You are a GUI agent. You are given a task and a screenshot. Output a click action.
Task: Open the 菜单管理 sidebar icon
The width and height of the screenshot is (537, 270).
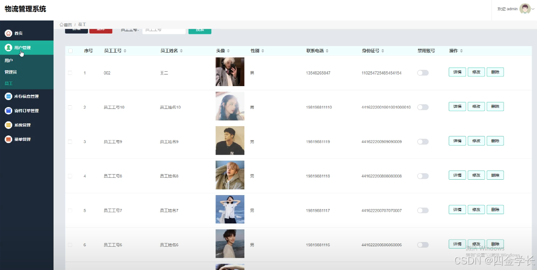(8, 140)
